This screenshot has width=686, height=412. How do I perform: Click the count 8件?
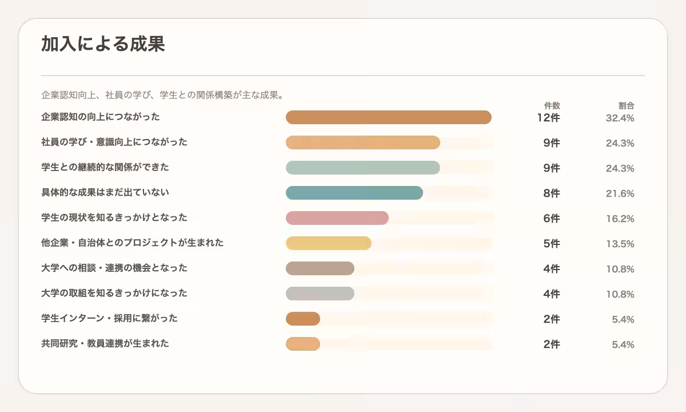pos(552,193)
